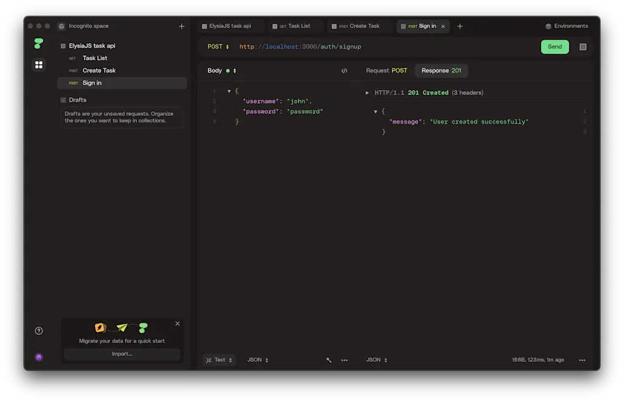Open the purple user avatar
Image resolution: width=624 pixels, height=402 pixels.
click(38, 357)
